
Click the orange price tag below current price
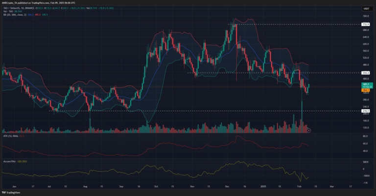pyautogui.click(x=365, y=90)
